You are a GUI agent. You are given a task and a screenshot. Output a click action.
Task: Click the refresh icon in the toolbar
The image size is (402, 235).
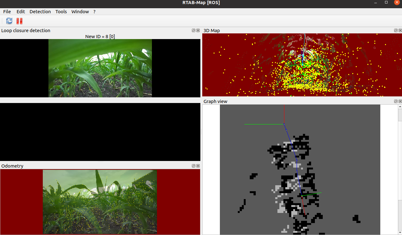(9, 21)
